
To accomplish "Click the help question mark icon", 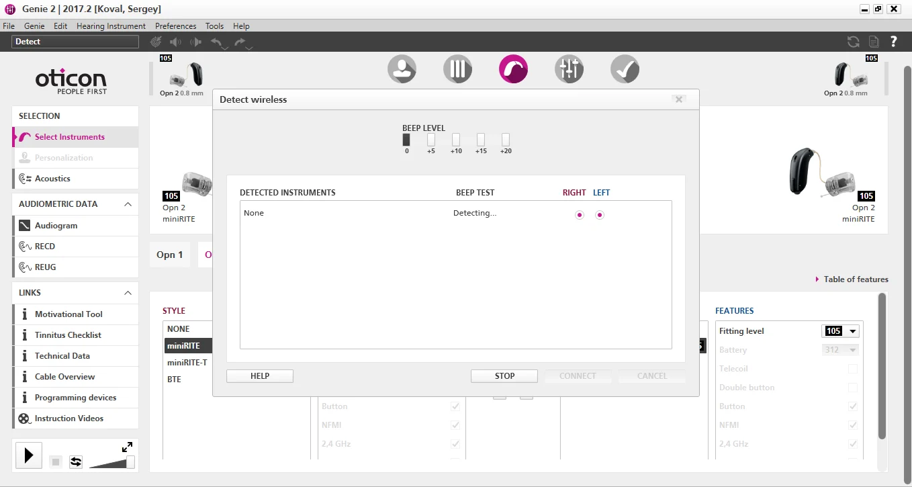I will (893, 42).
